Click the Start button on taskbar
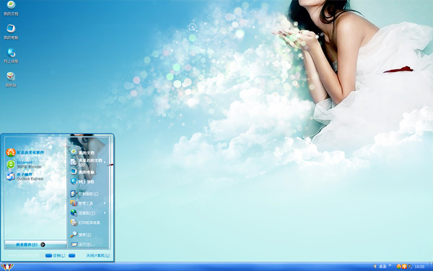433x271 pixels. pyautogui.click(x=6, y=267)
